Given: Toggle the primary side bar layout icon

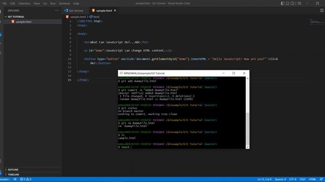Looking at the screenshot, I should (x=282, y=4).
